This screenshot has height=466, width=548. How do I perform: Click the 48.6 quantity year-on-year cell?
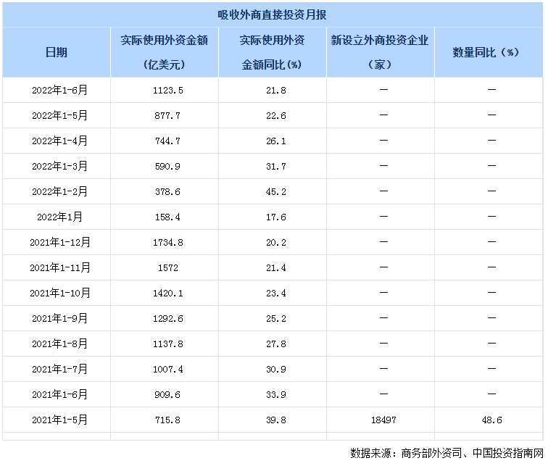(x=490, y=420)
